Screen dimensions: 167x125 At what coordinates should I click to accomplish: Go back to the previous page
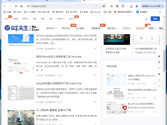5,6
